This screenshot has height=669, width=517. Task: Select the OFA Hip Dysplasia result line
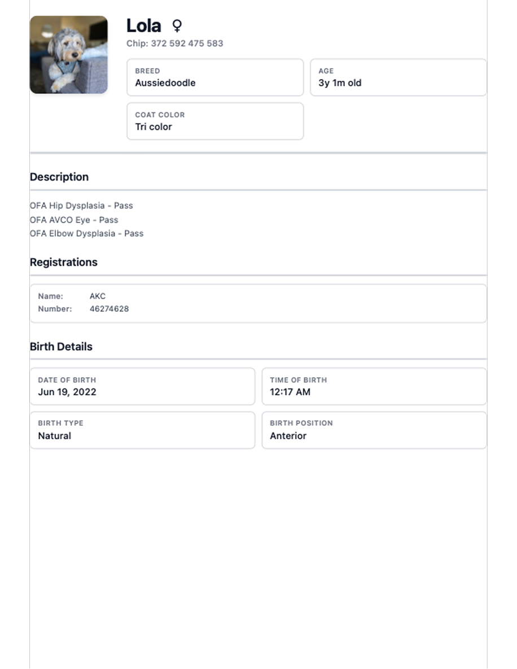click(x=81, y=205)
